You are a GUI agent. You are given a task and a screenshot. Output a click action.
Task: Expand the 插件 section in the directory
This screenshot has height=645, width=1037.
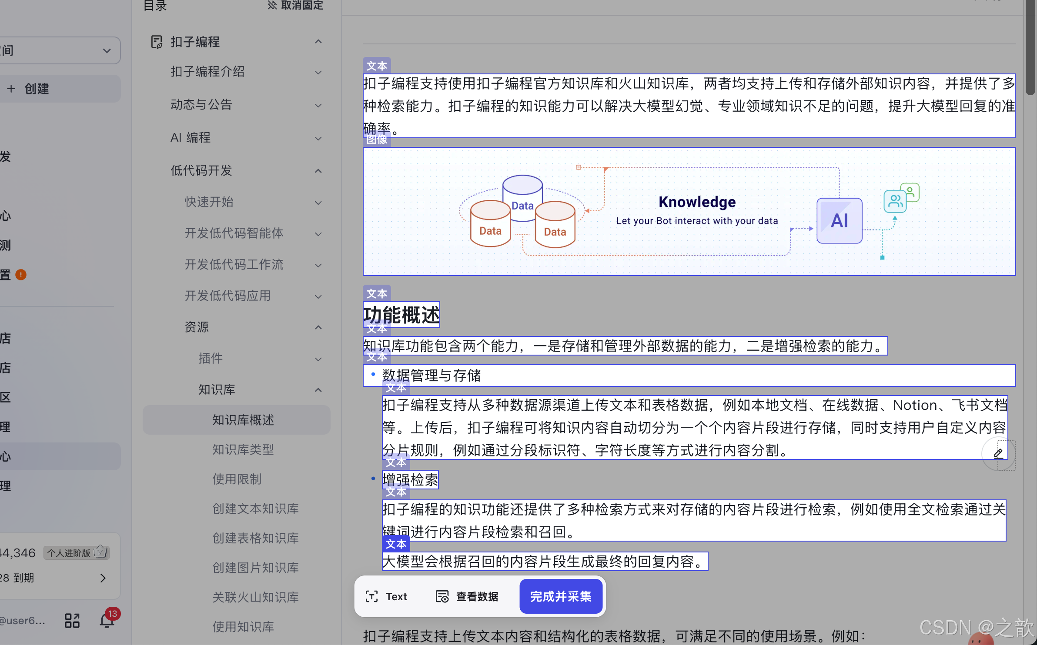[318, 359]
